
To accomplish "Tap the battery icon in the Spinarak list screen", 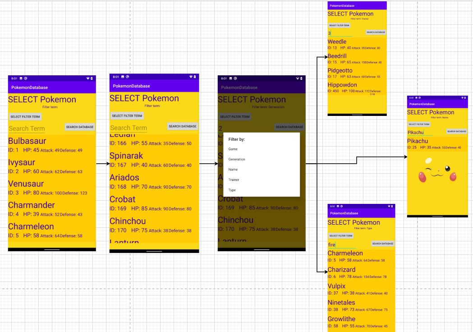I will (x=195, y=77).
